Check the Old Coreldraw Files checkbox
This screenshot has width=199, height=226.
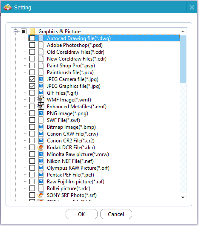point(32,52)
